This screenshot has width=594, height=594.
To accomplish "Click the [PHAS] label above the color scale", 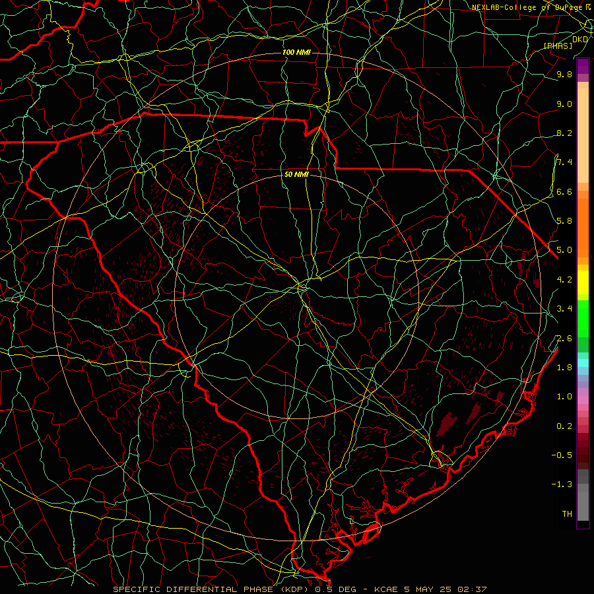I will point(558,46).
